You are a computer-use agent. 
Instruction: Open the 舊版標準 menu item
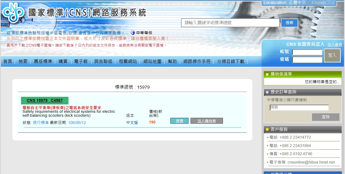point(44,62)
